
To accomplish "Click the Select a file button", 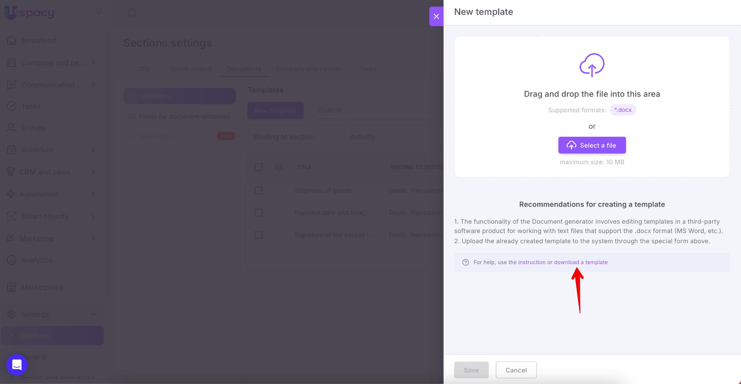I will click(592, 145).
